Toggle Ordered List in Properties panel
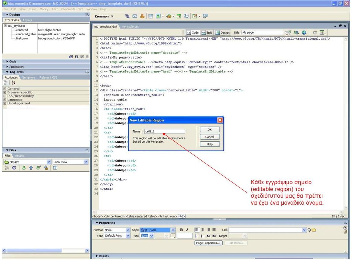 tap(202, 236)
